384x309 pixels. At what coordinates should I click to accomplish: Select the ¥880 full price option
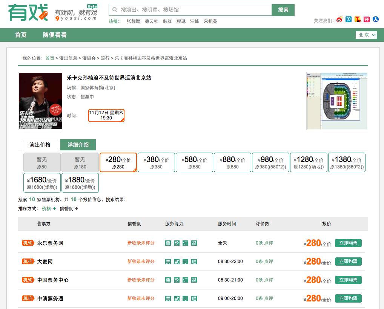(x=232, y=162)
